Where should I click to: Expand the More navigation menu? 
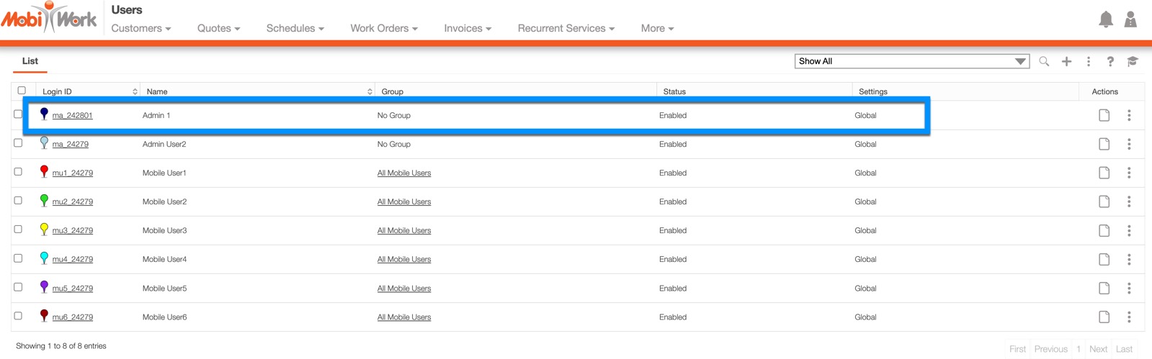tap(657, 29)
